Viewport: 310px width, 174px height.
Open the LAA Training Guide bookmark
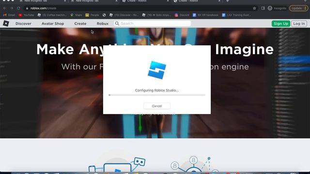(x=236, y=15)
